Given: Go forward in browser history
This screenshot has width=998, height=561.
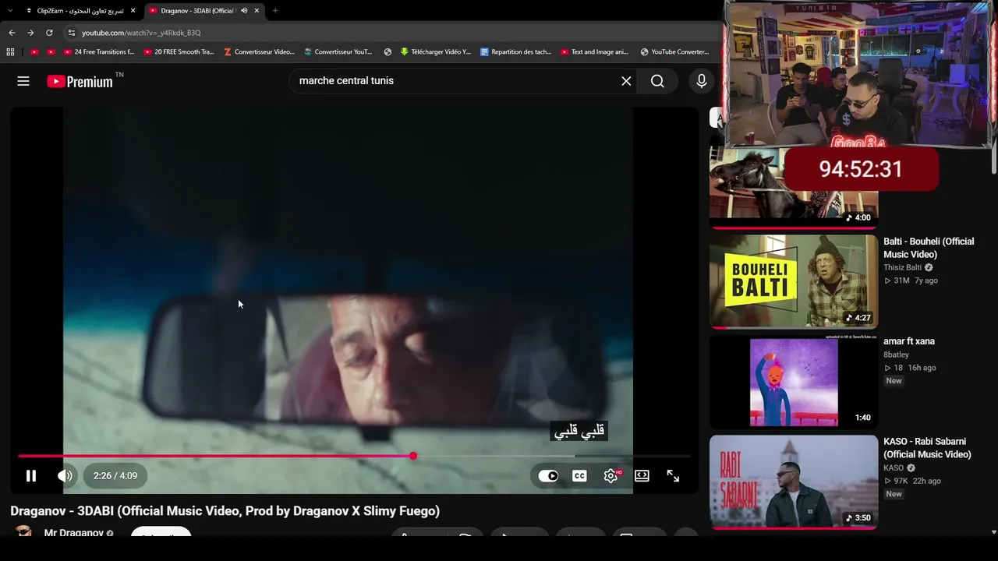Looking at the screenshot, I should tap(30, 33).
